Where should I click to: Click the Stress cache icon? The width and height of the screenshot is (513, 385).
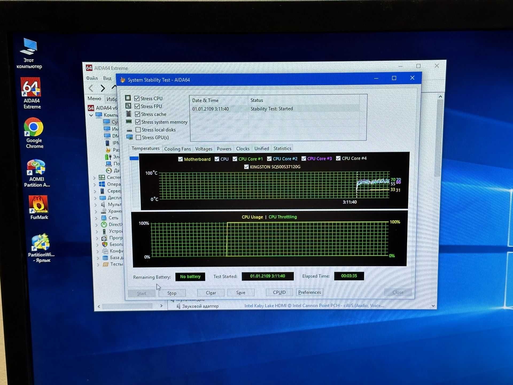(129, 114)
